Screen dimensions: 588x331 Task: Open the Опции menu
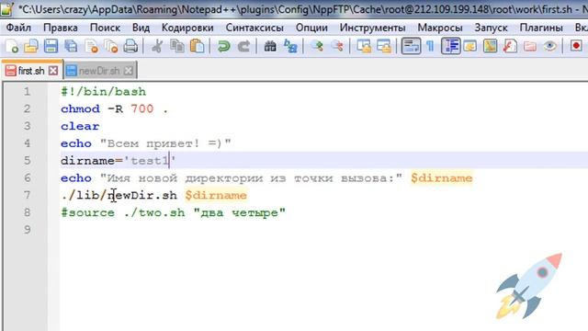pos(311,28)
